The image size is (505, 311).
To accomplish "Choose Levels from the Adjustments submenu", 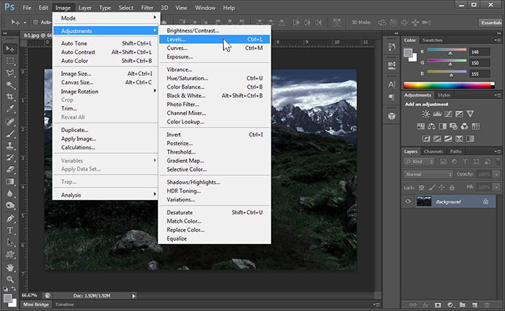I will point(177,39).
